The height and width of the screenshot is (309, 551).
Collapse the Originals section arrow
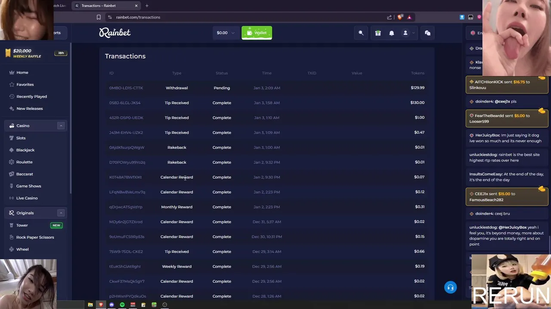click(x=61, y=213)
